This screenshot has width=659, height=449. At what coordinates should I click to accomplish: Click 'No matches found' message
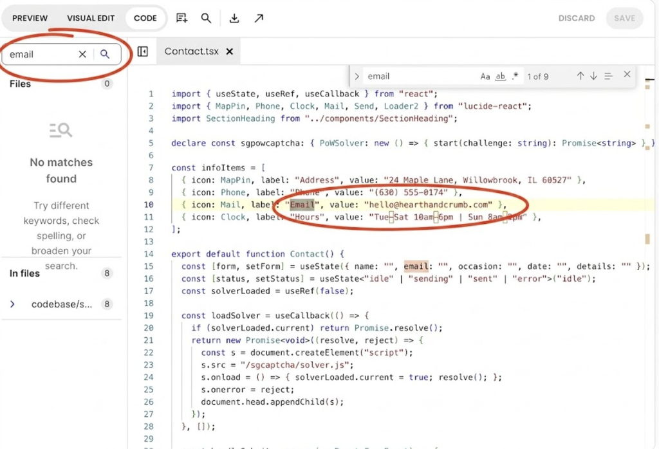tap(61, 170)
